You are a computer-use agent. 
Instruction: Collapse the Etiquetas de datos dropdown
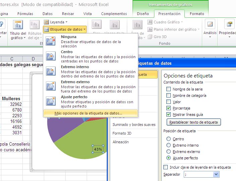pyautogui.click(x=65, y=29)
